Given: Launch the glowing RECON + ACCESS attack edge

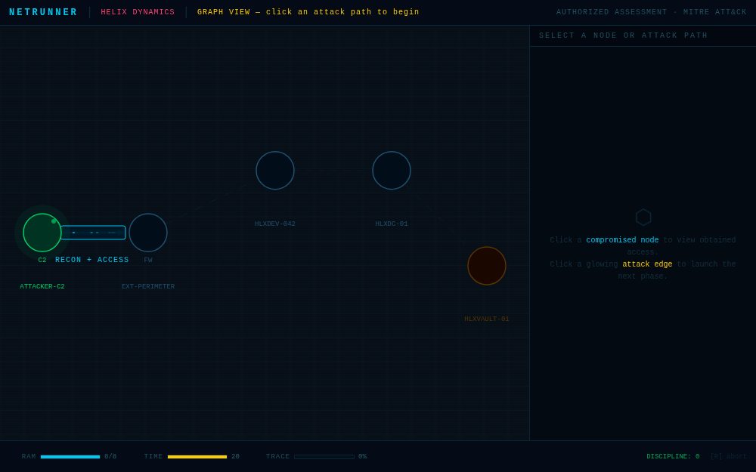Looking at the screenshot, I should [93, 233].
